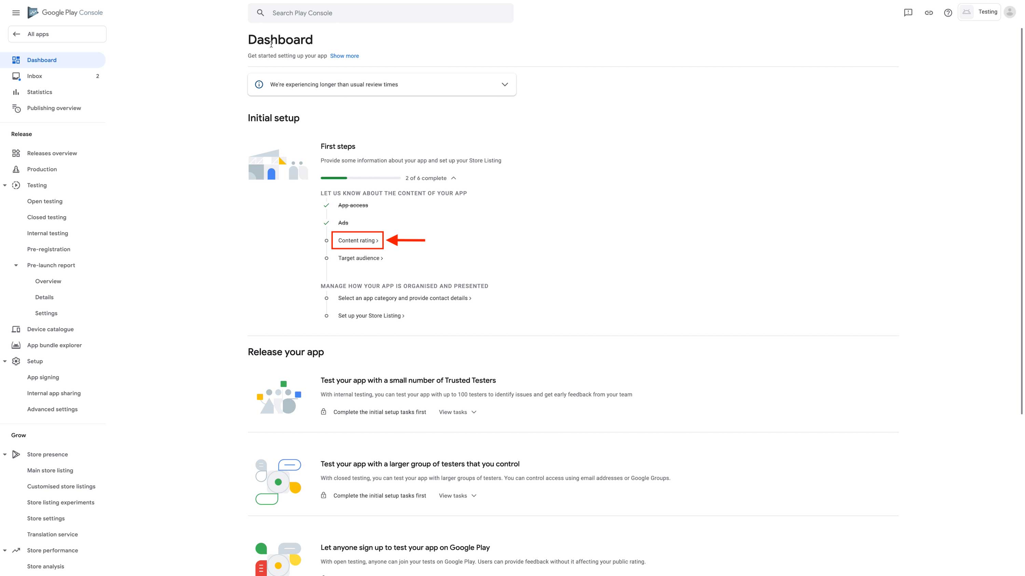Open the Content rating setup step
The image size is (1025, 576).
[358, 241]
